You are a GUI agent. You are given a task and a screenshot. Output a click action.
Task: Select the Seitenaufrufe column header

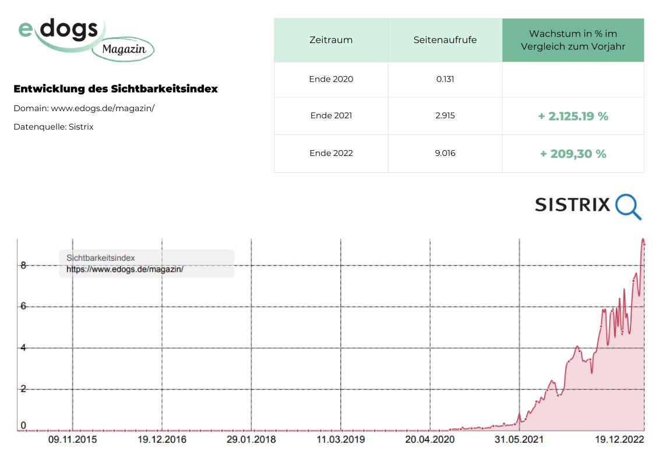coord(445,40)
